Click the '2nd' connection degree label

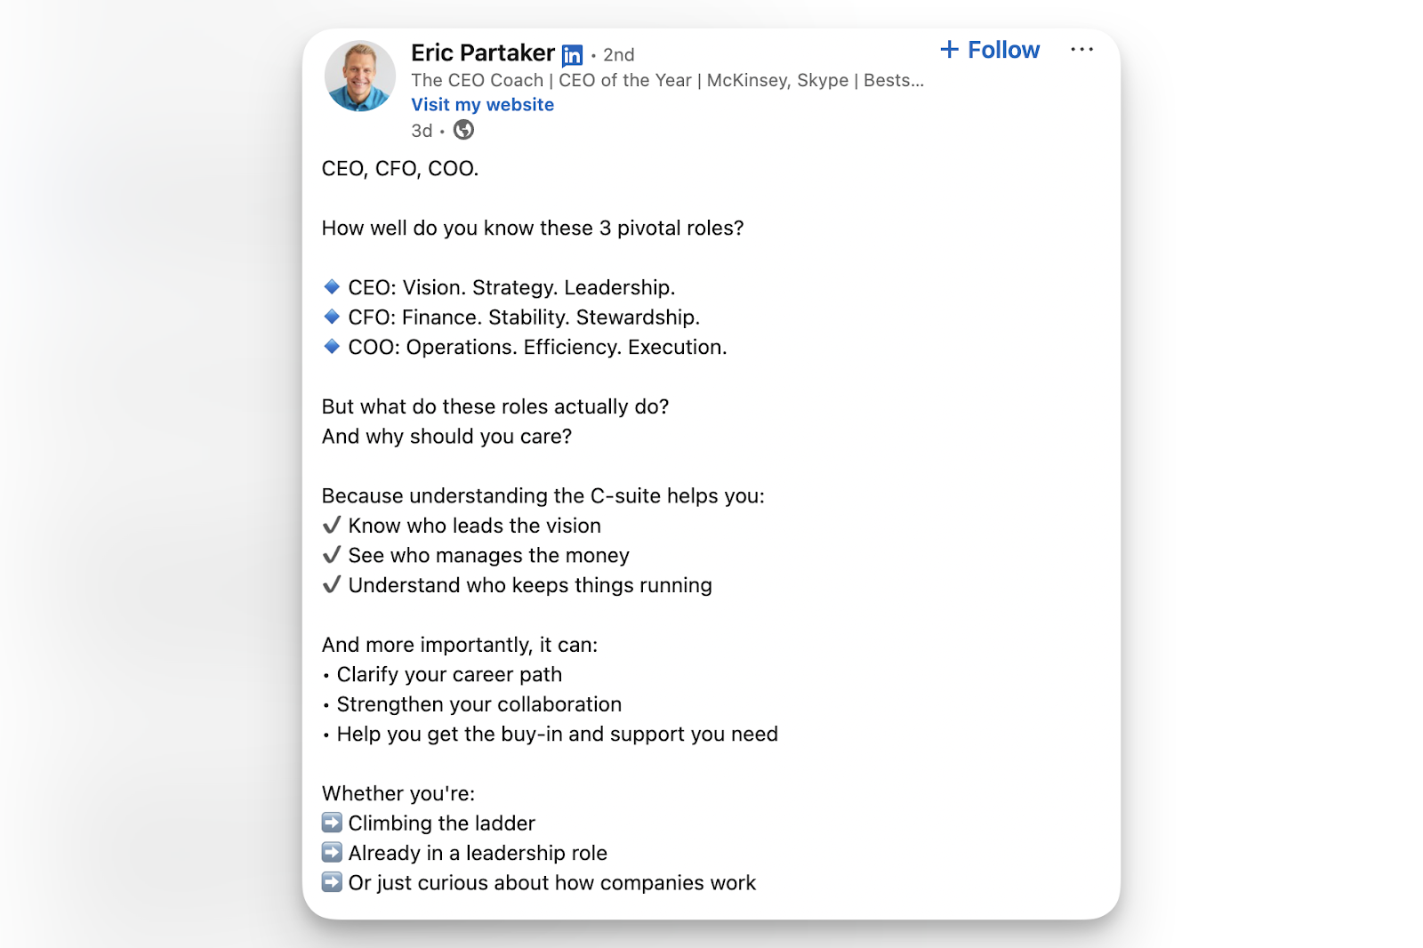pos(619,54)
